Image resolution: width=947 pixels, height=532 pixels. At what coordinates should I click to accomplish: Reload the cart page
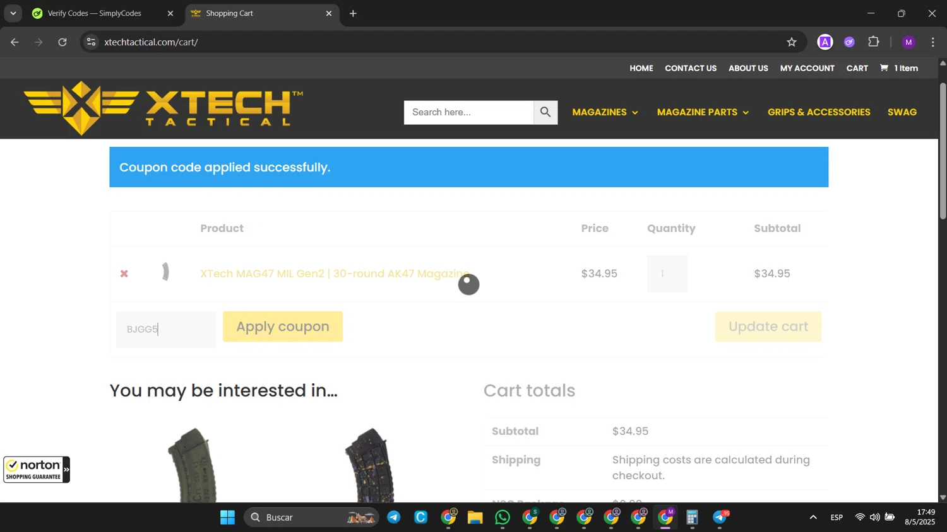click(x=63, y=42)
